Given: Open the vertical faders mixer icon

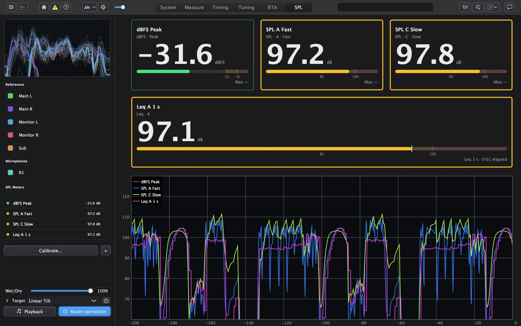Looking at the screenshot, I should [x=465, y=7].
